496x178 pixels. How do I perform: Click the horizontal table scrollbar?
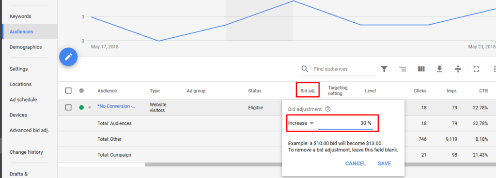point(213,164)
